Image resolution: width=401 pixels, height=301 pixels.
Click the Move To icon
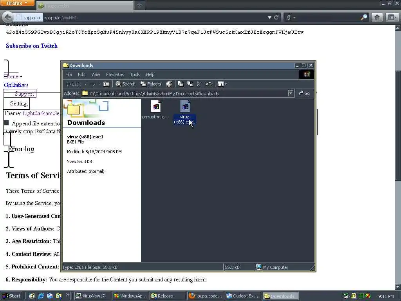tap(181, 84)
